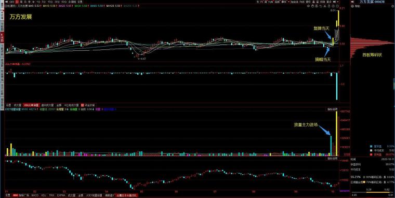Screen dimensions: 395x198
Task: Expand the small dropdown arrow after 事件
Action: 288,2
